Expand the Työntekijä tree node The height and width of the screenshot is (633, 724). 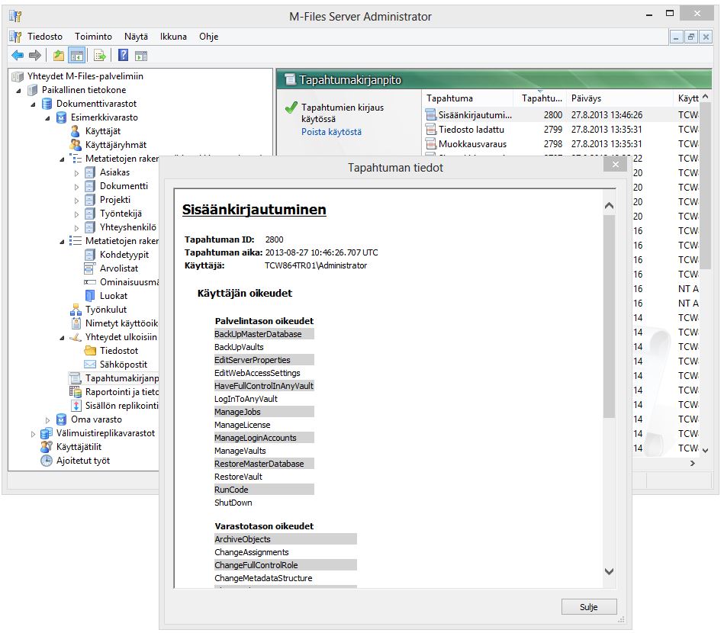coord(76,214)
